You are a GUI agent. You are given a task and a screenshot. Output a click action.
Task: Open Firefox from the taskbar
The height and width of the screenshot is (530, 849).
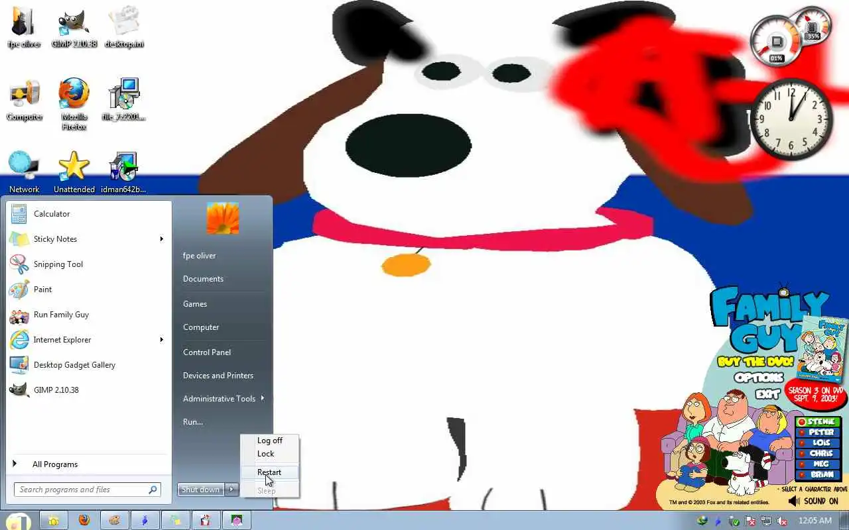tap(84, 521)
